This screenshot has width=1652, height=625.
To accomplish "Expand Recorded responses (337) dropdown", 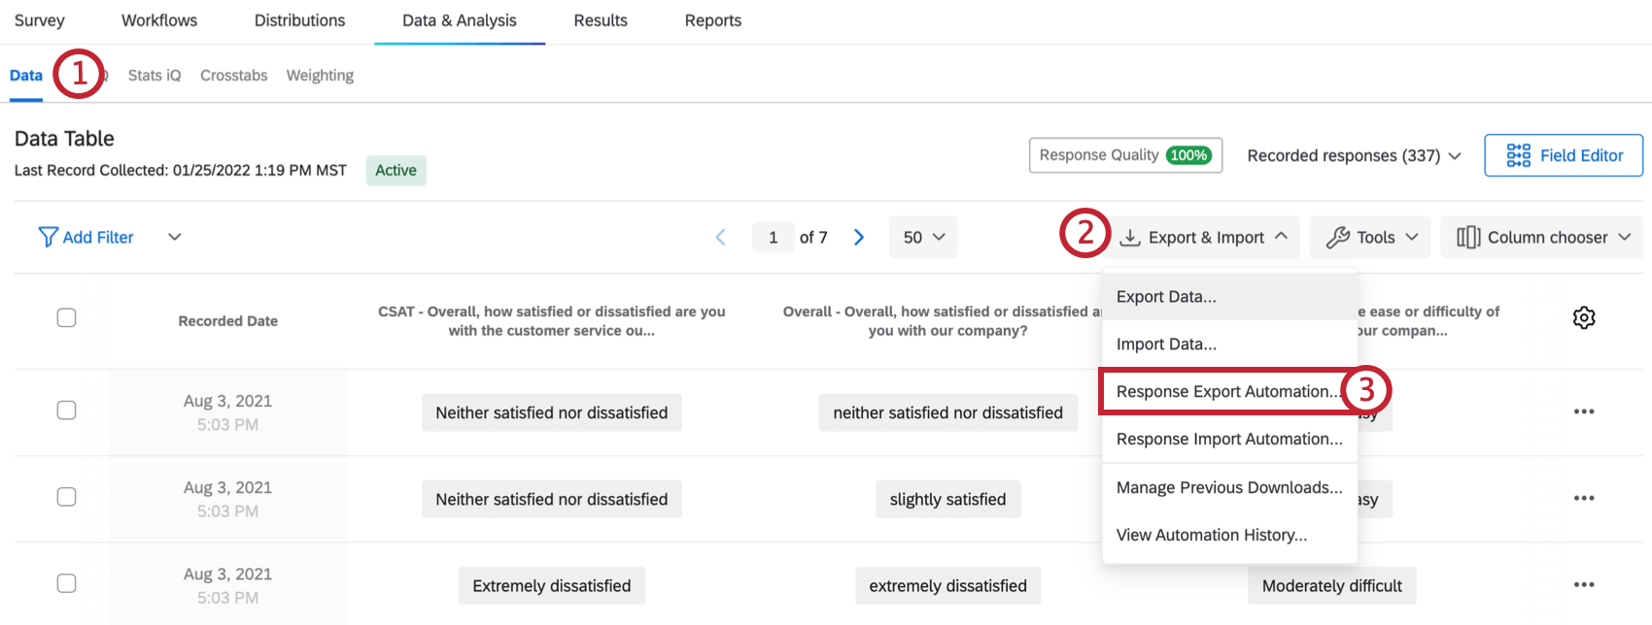I will [x=1354, y=155].
